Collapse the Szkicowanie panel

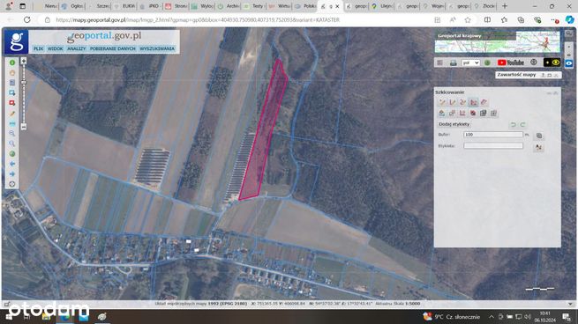coord(550,93)
